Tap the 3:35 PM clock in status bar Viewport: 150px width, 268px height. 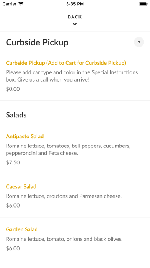click(75, 4)
